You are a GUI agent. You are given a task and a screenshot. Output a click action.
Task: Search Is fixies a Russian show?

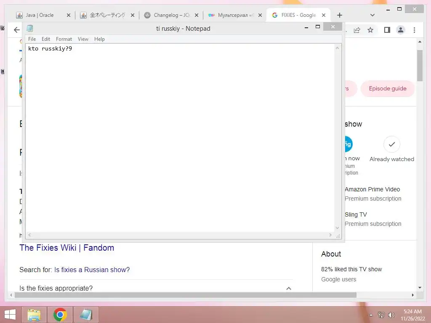point(92,270)
